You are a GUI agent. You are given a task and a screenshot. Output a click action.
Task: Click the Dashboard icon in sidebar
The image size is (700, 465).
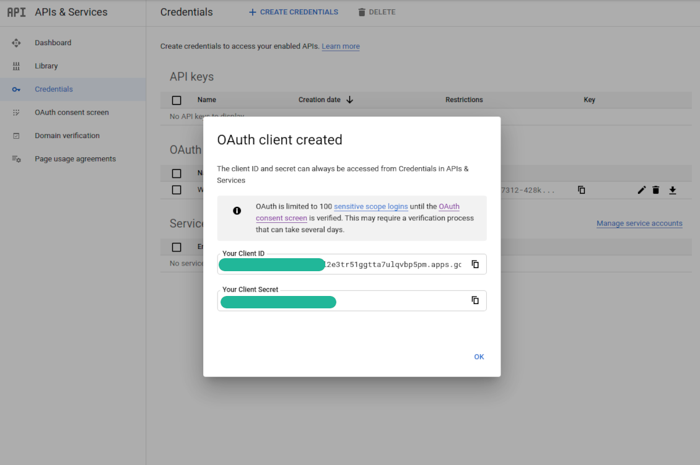coord(17,43)
